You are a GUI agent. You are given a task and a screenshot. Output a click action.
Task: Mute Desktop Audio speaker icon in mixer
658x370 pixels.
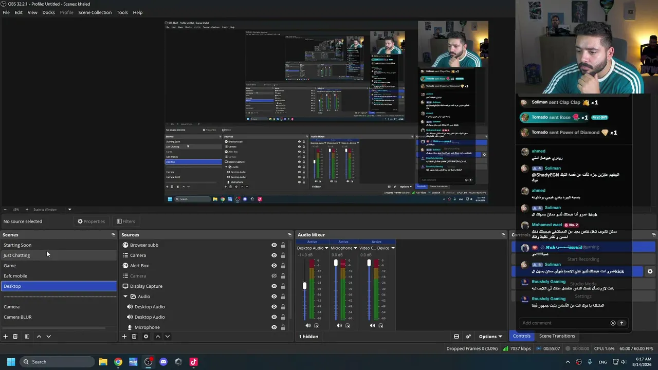click(x=308, y=325)
